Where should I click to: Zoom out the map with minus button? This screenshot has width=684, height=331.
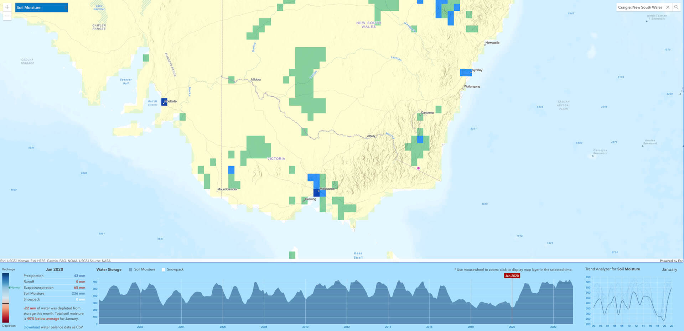[x=7, y=16]
